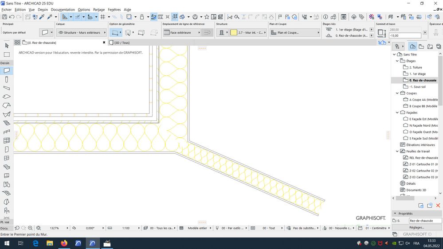This screenshot has width=443, height=249.
Task: Click the Undo arrow in toolbar
Action: click(12, 17)
